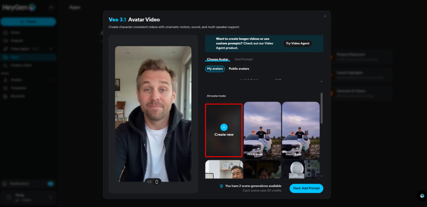427x207 pixels.
Task: Collapse the sidebar using the top toggle icon
Action: (51, 7)
